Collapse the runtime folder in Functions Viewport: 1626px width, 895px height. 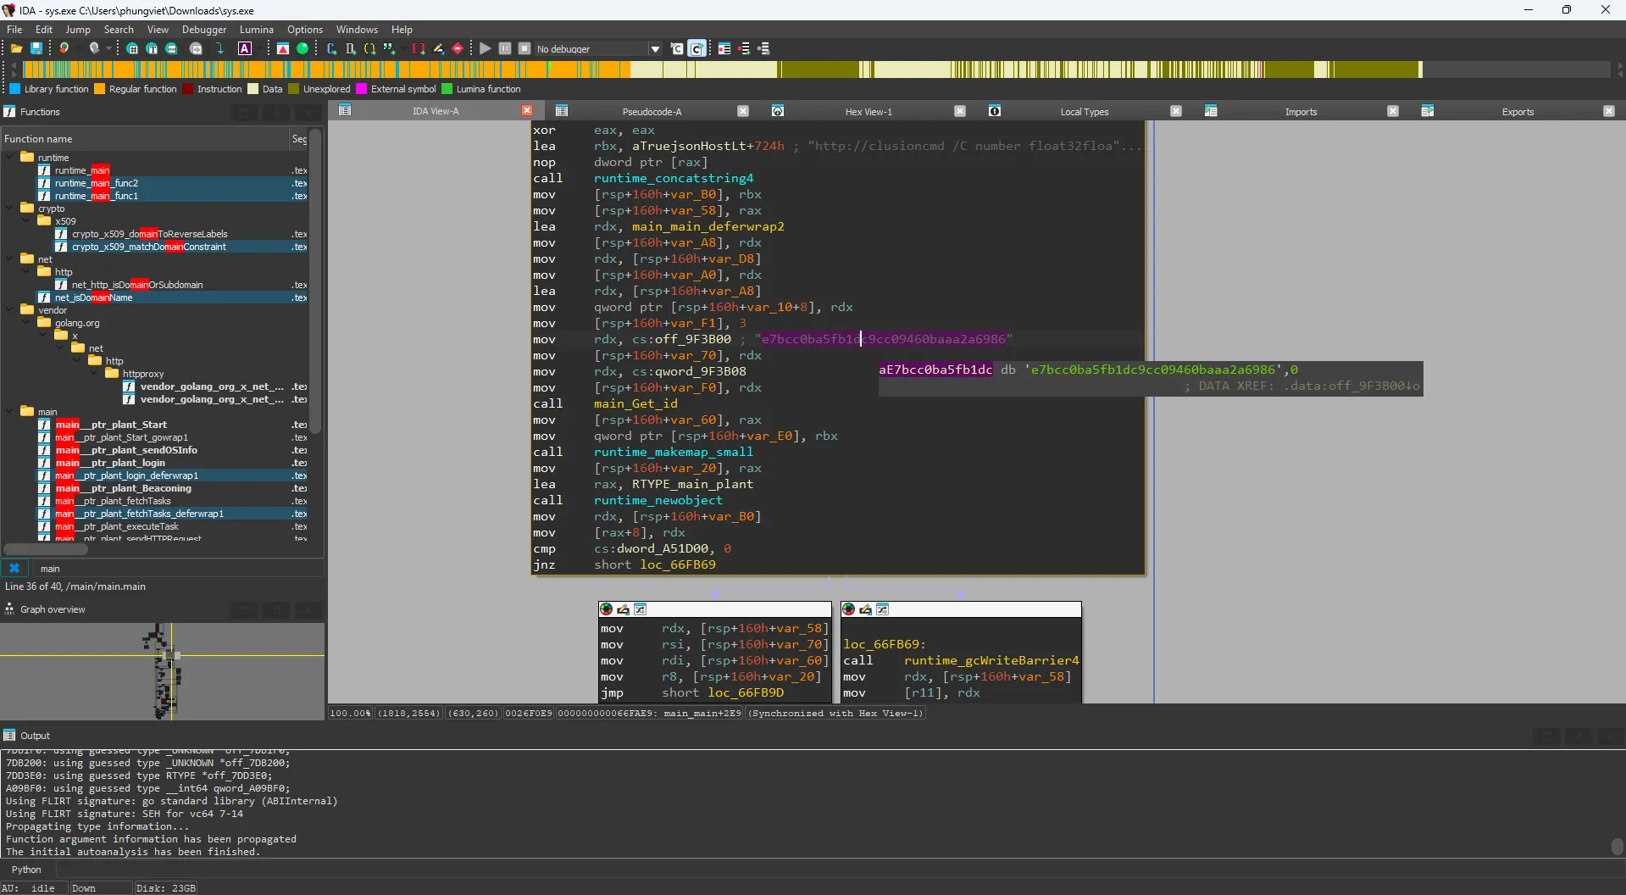coord(10,158)
